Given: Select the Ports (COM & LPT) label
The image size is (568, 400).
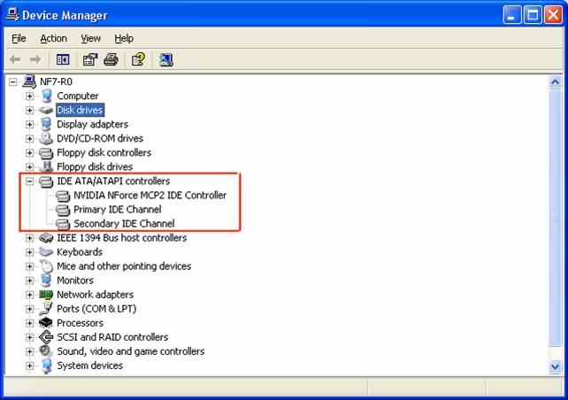Looking at the screenshot, I should click(96, 309).
